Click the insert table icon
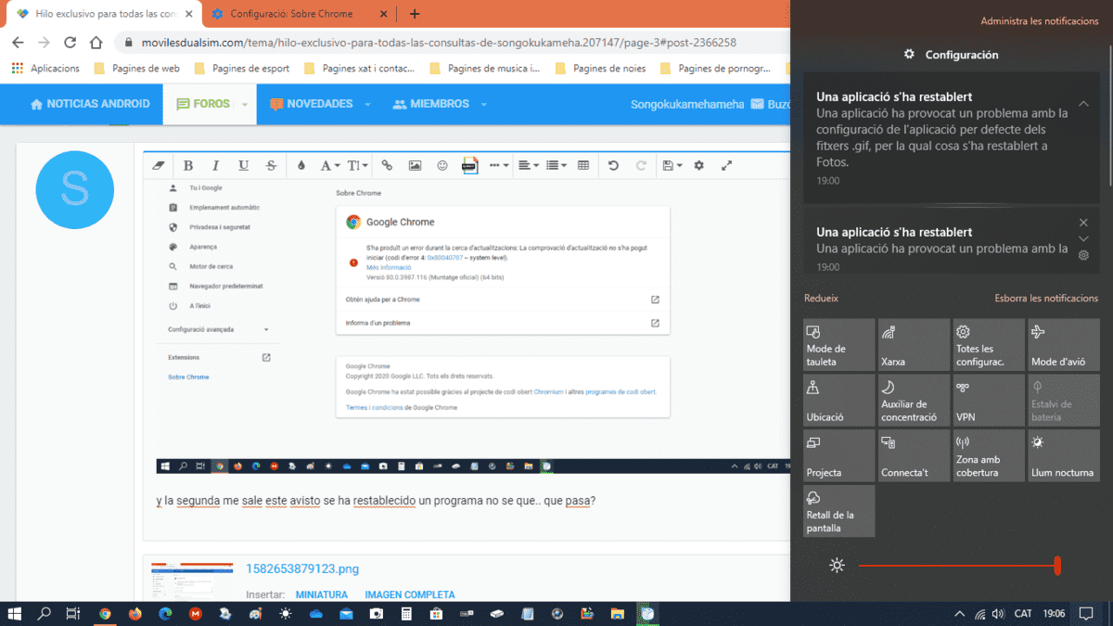 [x=583, y=165]
